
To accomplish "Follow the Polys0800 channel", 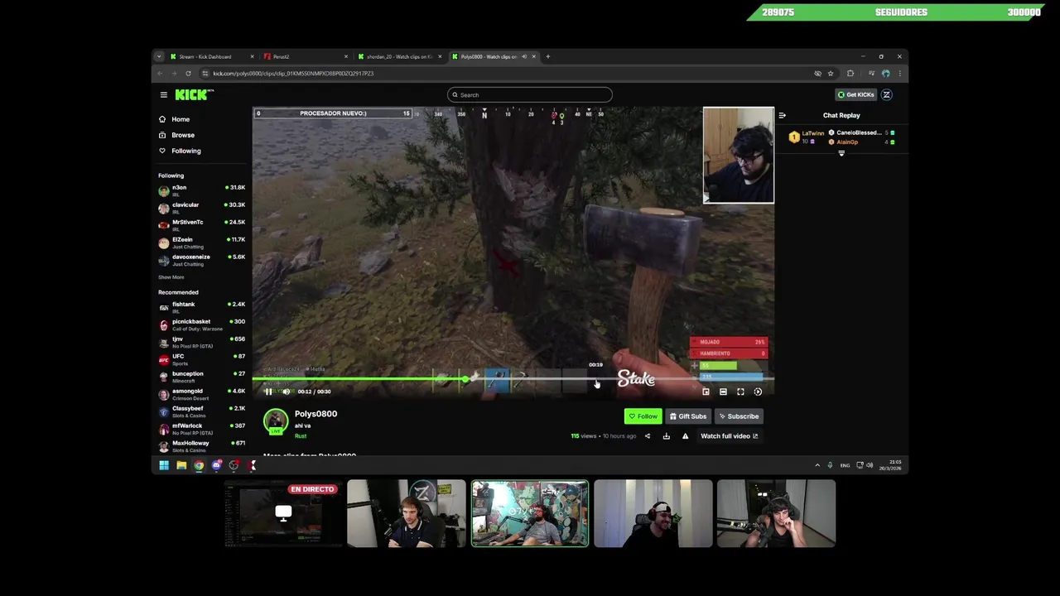I will click(643, 416).
